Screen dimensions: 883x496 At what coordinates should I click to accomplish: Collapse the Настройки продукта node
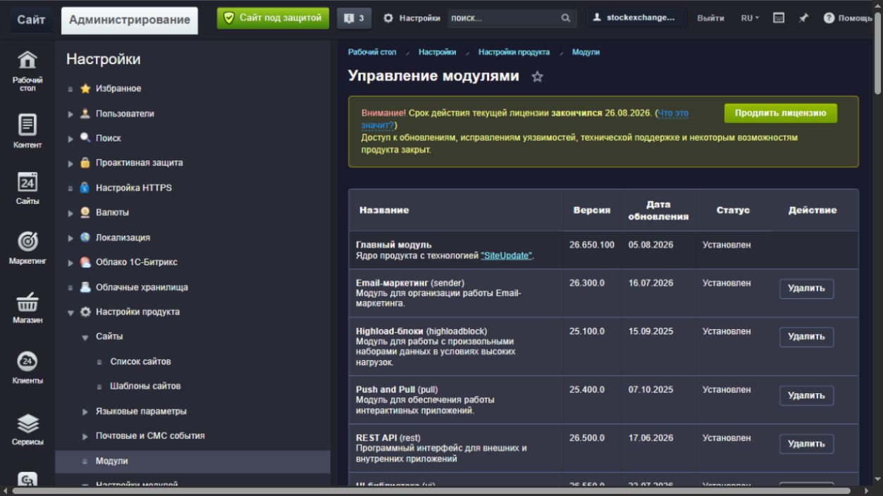[70, 312]
